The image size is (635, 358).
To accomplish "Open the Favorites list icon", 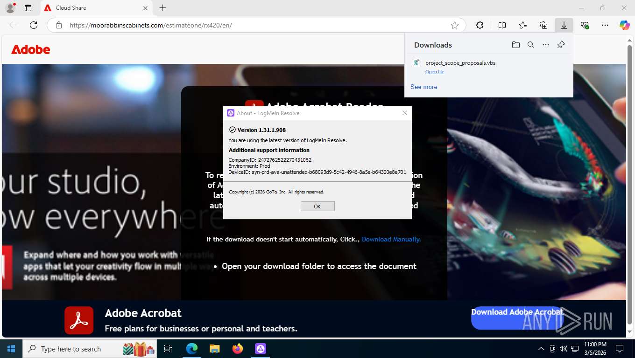I will click(523, 25).
